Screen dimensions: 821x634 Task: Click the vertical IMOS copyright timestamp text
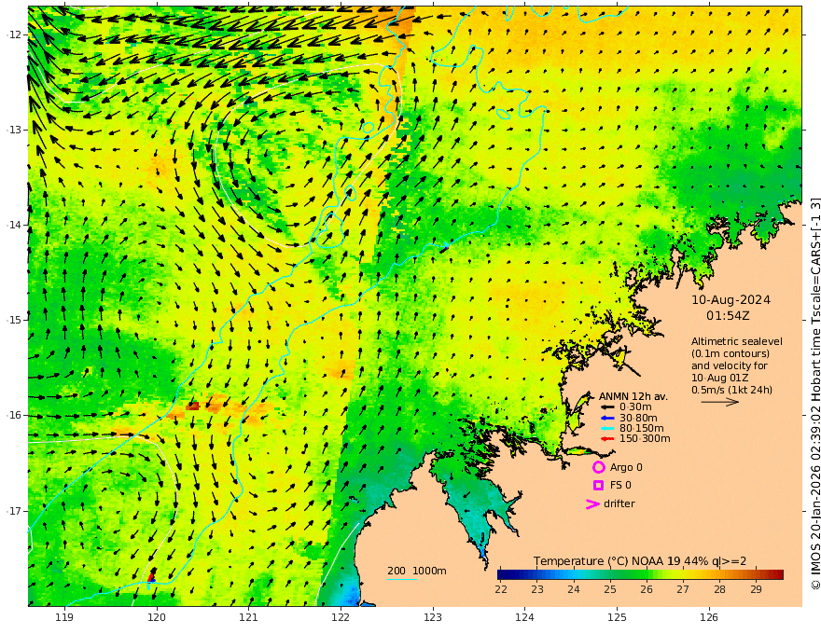[815, 393]
